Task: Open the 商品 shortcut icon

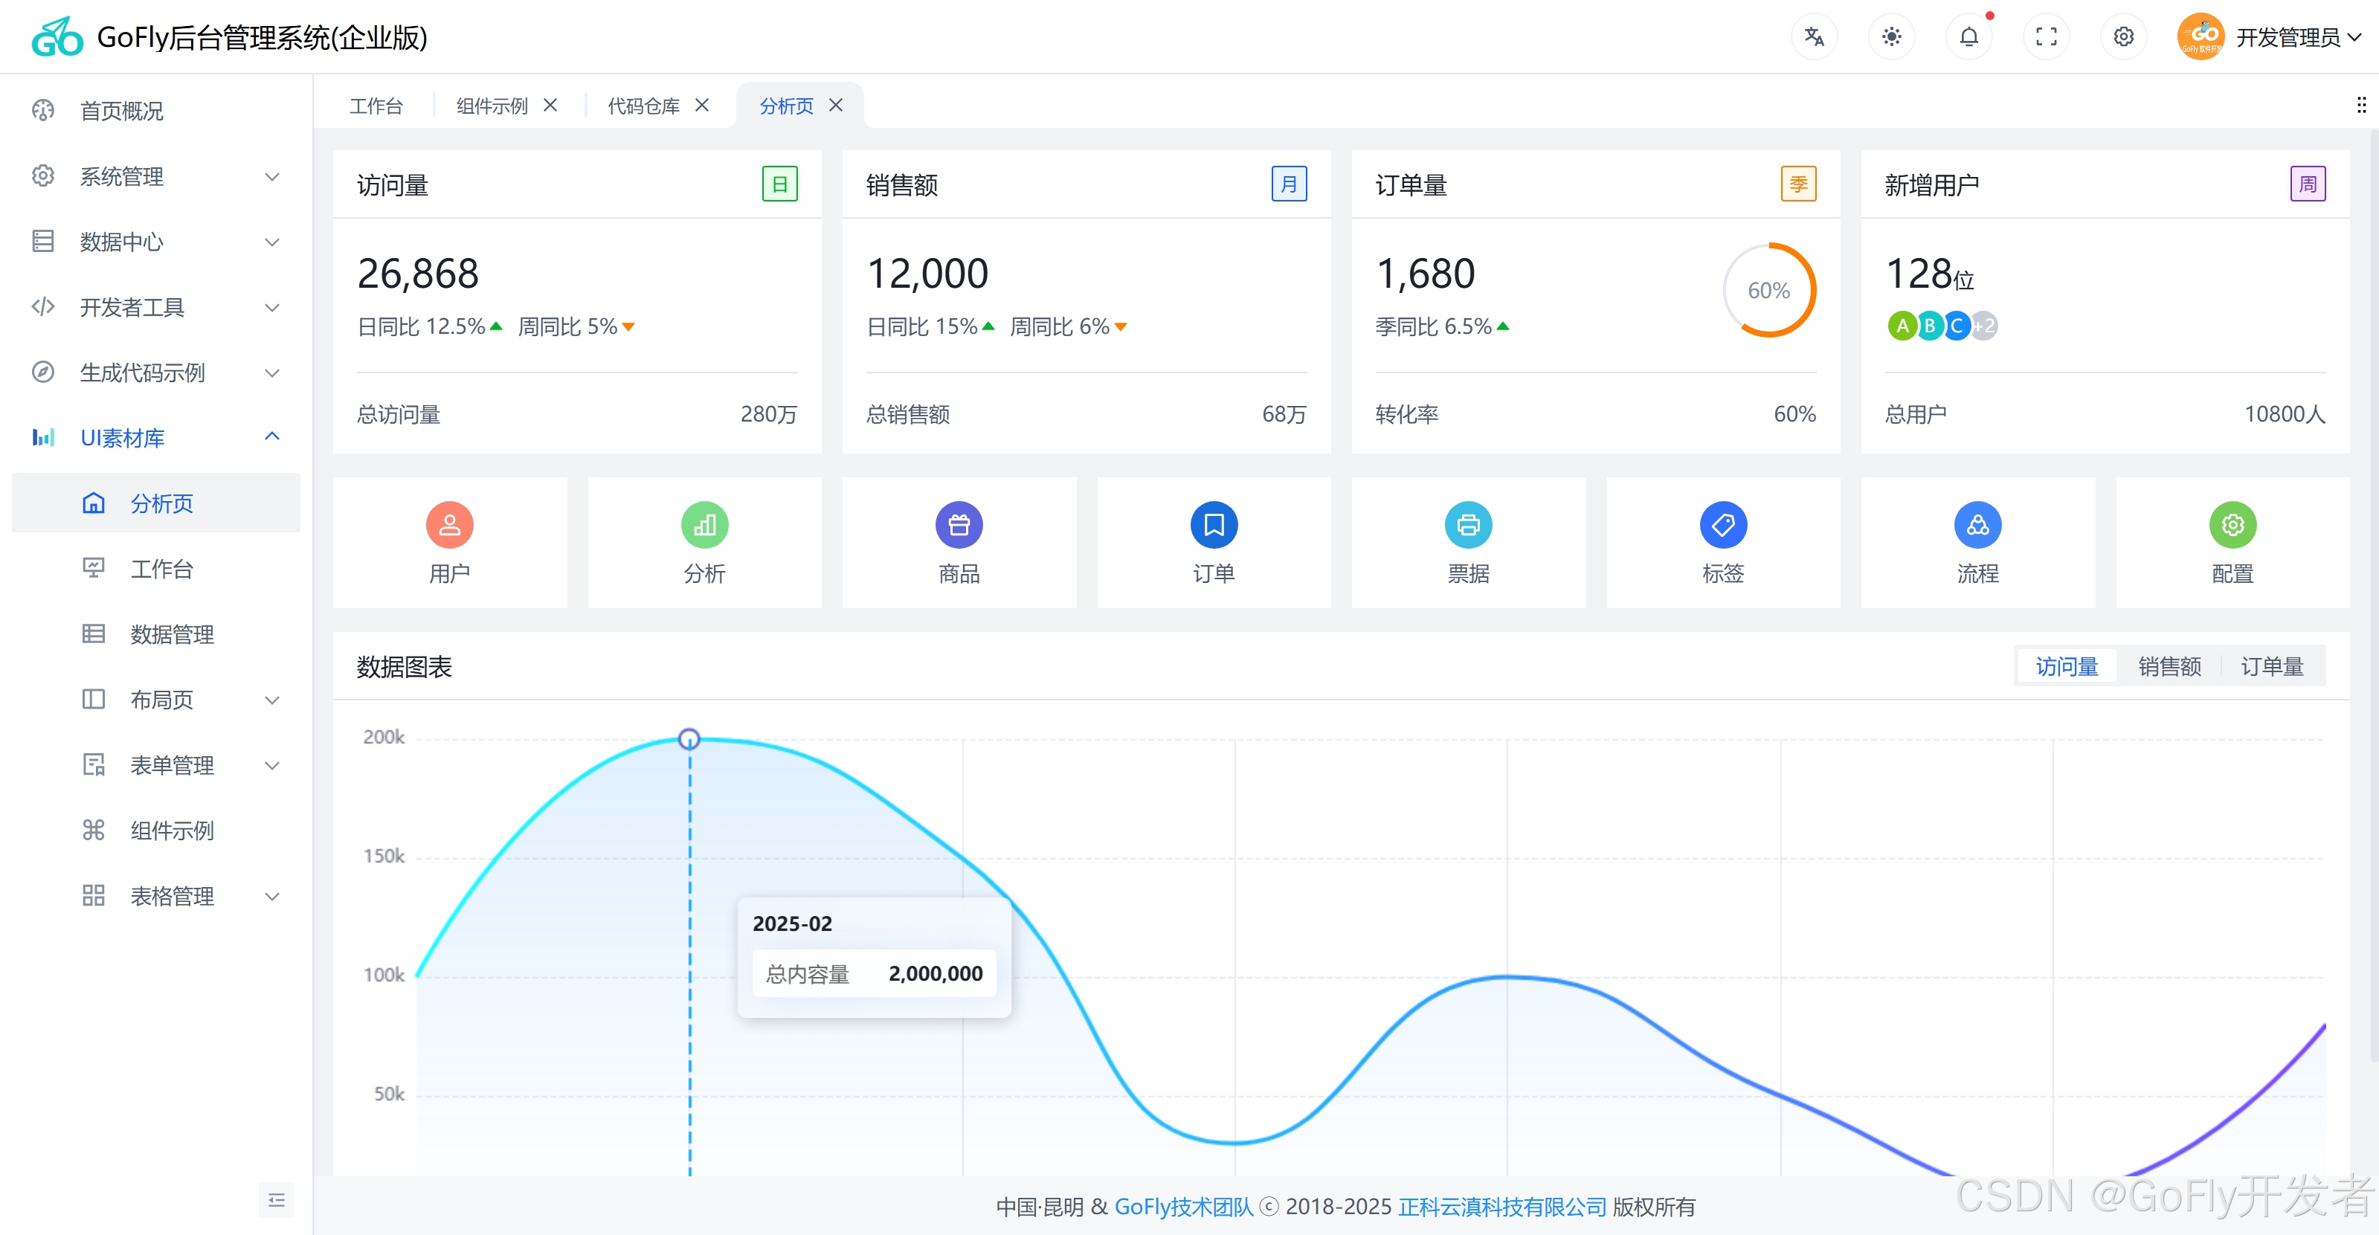Action: [x=959, y=525]
